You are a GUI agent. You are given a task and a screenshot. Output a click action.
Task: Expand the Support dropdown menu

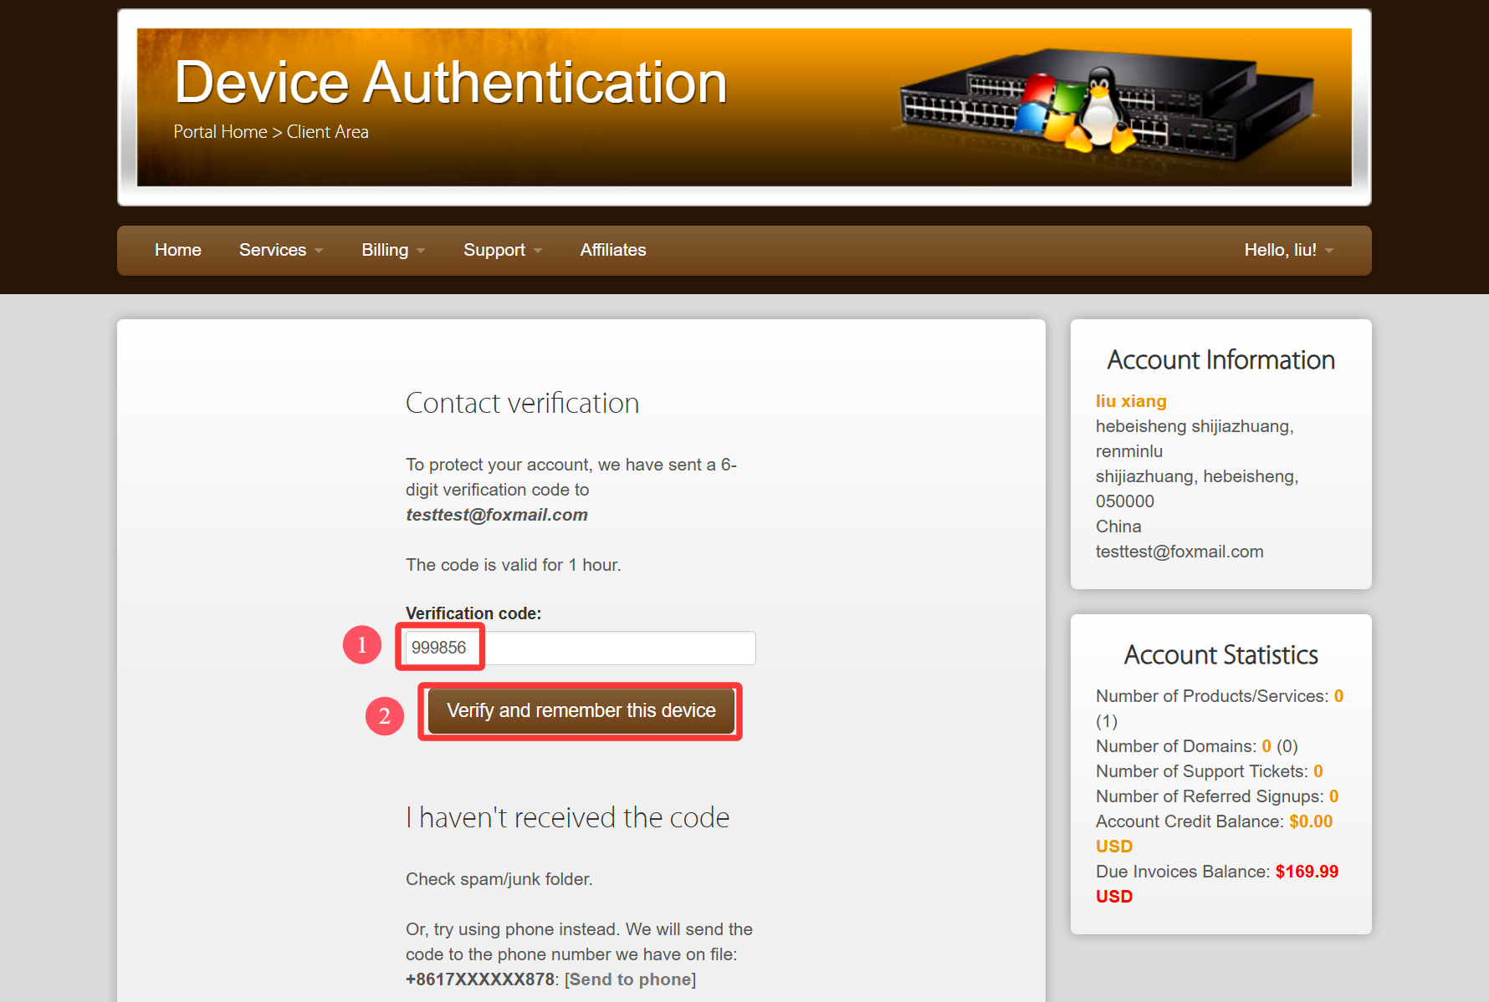point(502,250)
